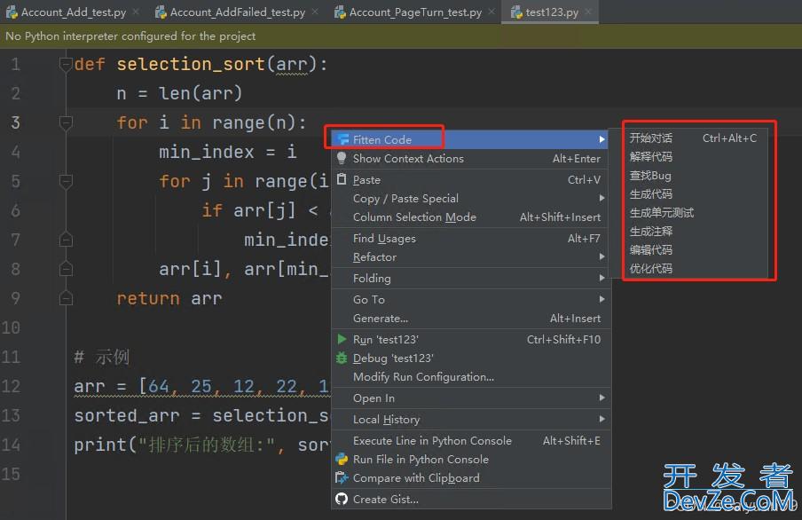Select Execute Line in Python Console
802x520 pixels.
click(x=469, y=441)
